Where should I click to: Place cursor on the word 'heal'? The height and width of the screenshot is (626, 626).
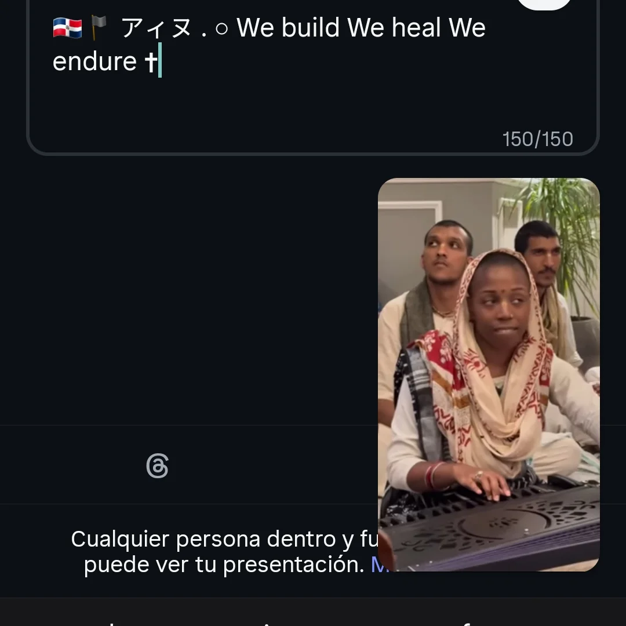pyautogui.click(x=416, y=28)
